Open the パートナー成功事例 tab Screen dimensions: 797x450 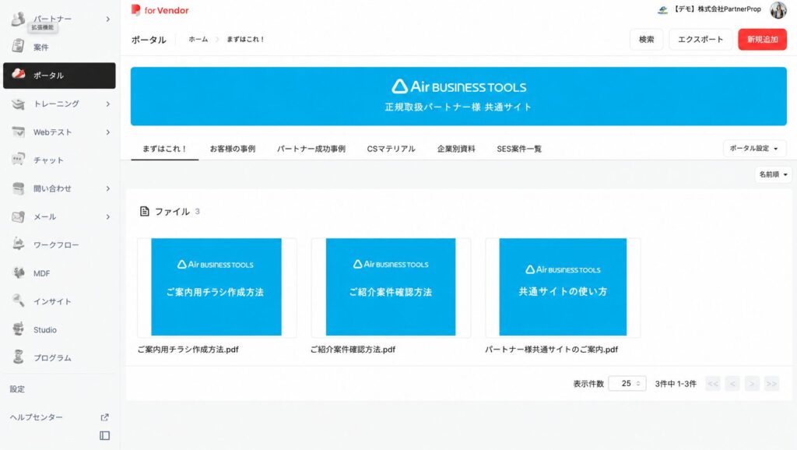pyautogui.click(x=311, y=149)
